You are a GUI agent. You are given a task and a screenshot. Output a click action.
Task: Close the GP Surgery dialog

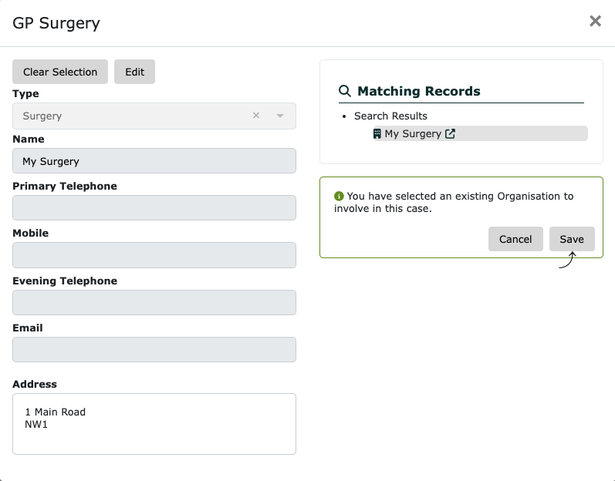(x=595, y=21)
